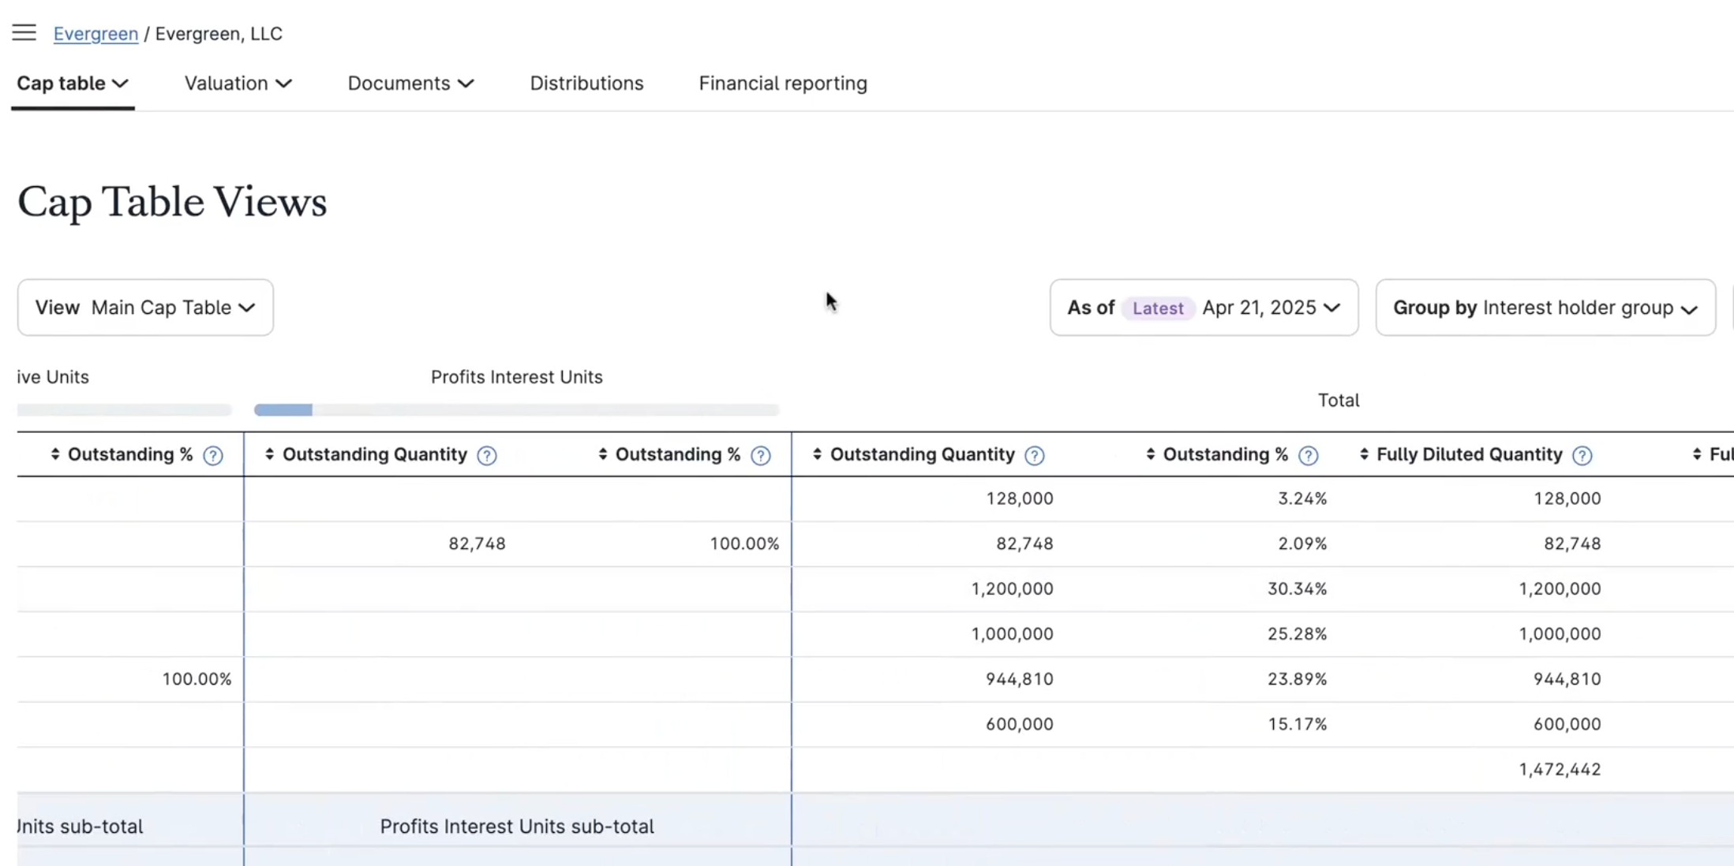
Task: Sort the far-right truncated Fully Diluted column
Action: click(1698, 454)
